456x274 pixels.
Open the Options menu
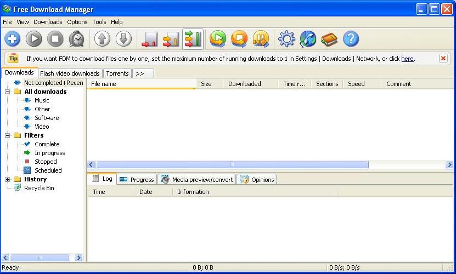coord(77,22)
